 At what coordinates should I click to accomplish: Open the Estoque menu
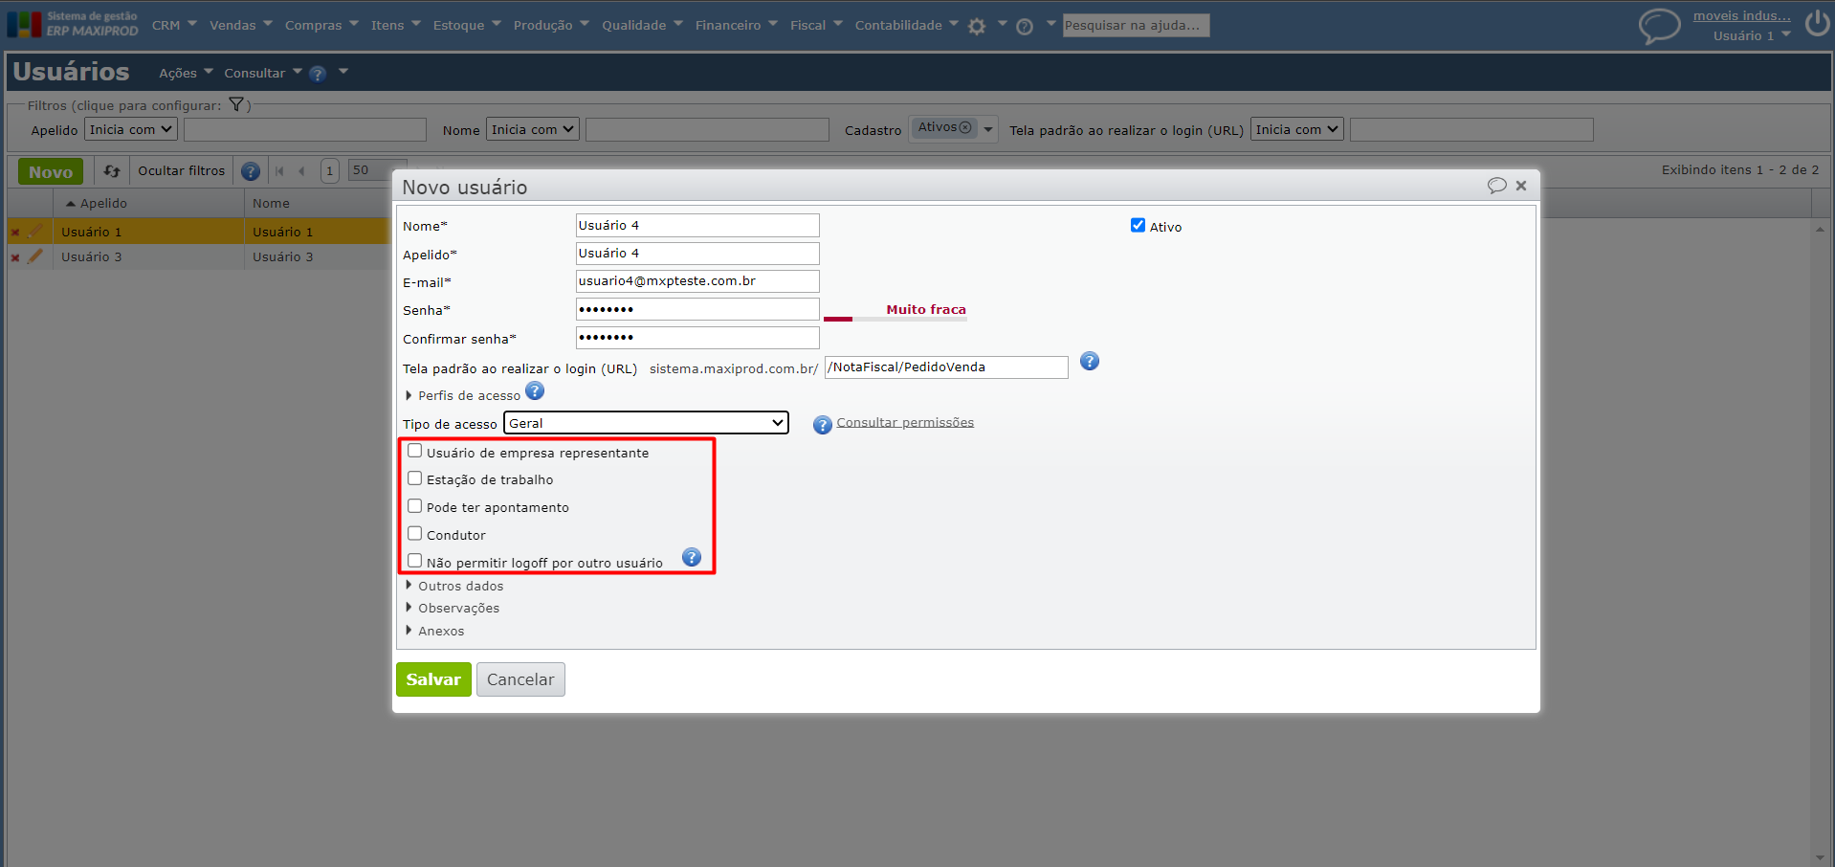tap(467, 25)
